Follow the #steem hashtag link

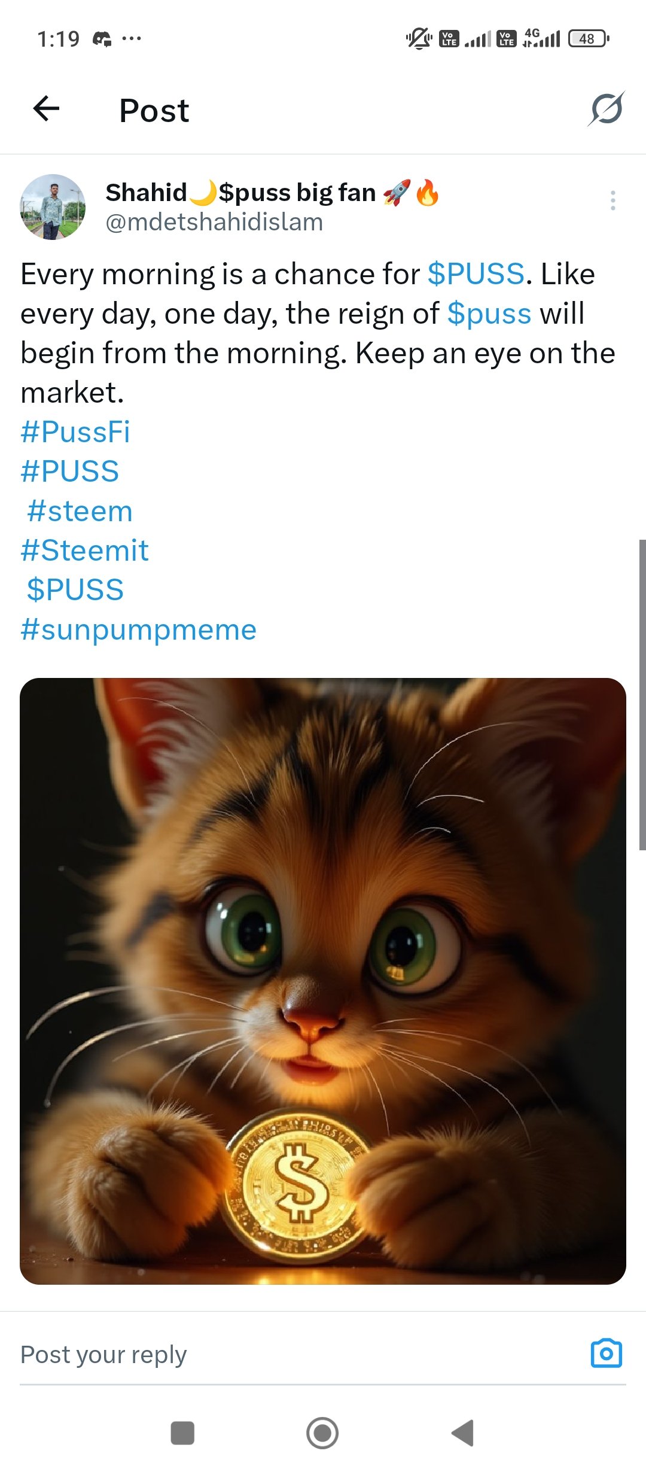[80, 511]
